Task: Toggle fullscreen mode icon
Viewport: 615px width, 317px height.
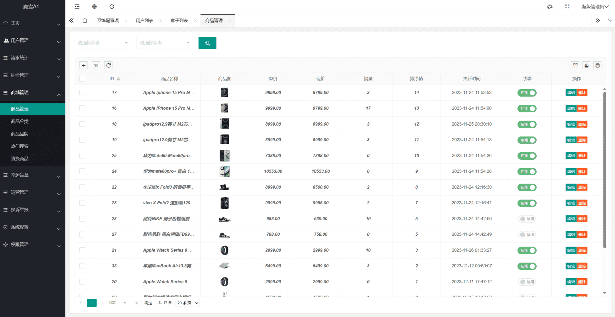Action: (567, 6)
